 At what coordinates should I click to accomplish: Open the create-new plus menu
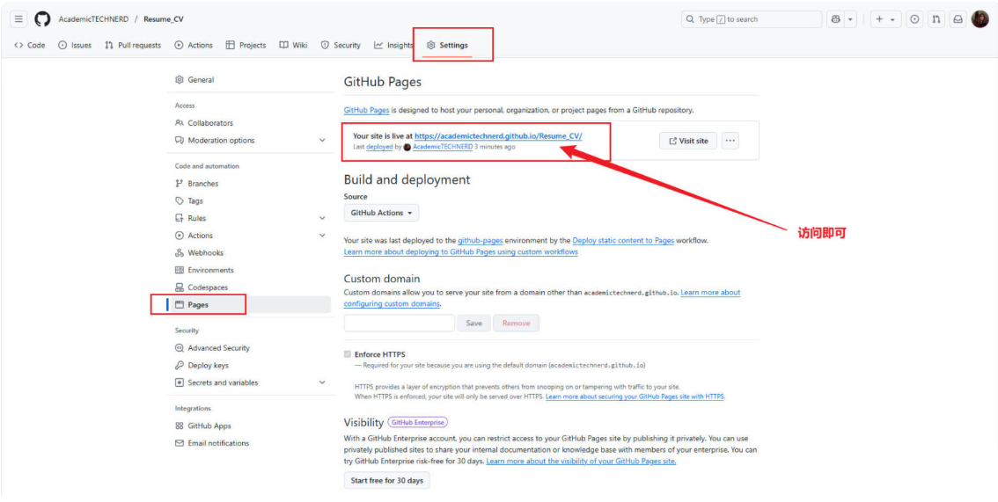(x=885, y=19)
